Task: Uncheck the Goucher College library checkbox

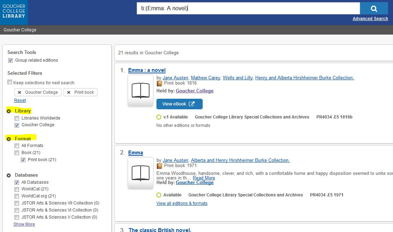Action: [17, 125]
